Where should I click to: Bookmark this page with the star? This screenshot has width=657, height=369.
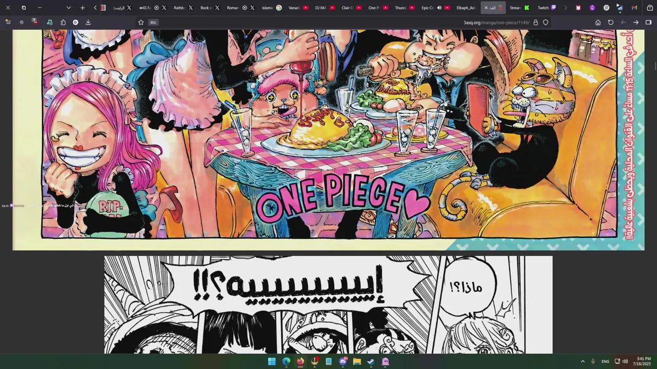[141, 23]
